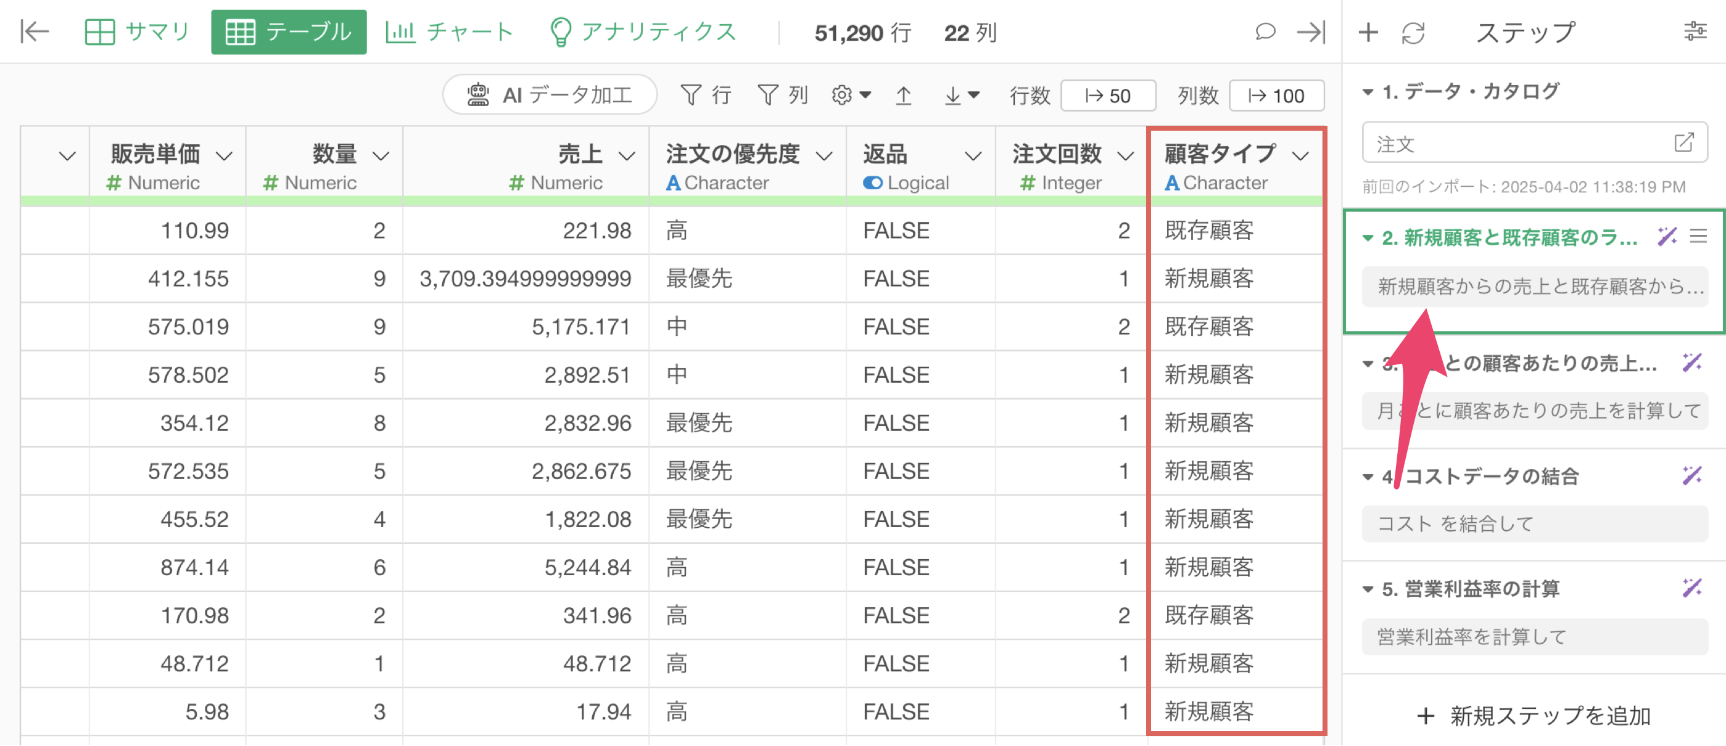Open the column filter 列 button
This screenshot has width=1726, height=746.
[x=783, y=95]
